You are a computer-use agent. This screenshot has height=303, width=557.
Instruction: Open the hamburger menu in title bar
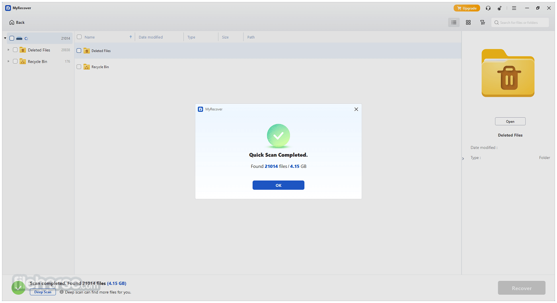point(514,8)
